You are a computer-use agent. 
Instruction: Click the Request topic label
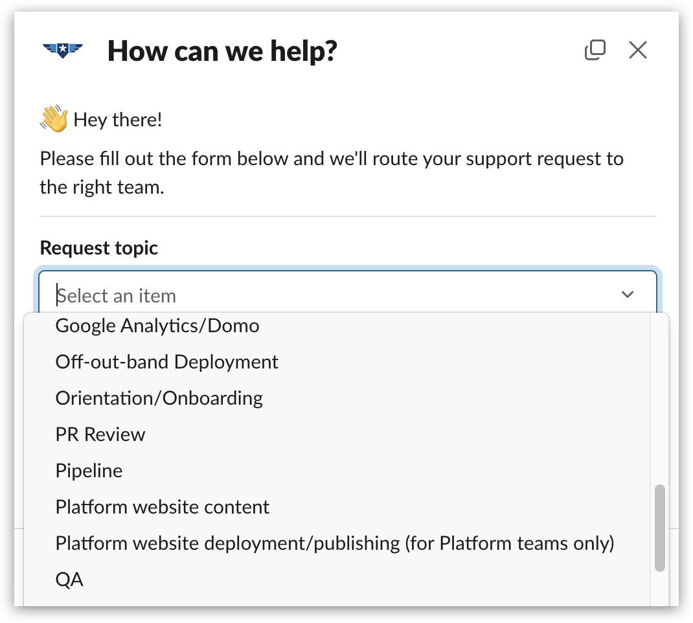point(99,247)
